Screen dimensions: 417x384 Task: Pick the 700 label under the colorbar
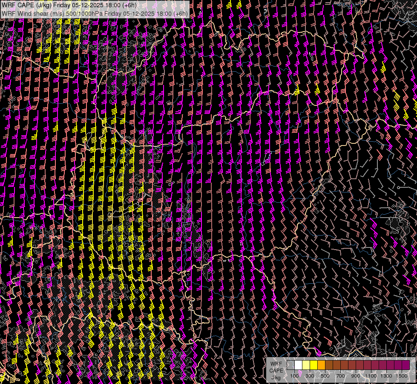pyautogui.click(x=340, y=376)
